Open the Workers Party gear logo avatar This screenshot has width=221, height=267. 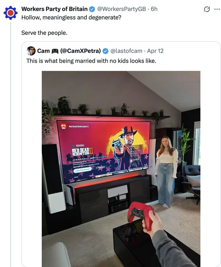[10, 13]
